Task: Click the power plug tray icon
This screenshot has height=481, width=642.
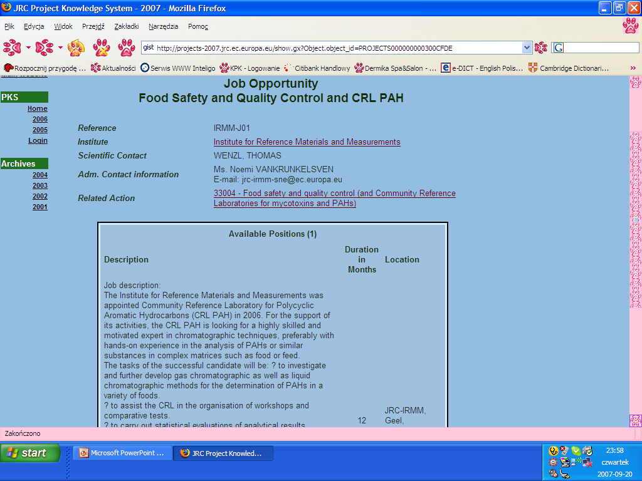Action: [565, 474]
